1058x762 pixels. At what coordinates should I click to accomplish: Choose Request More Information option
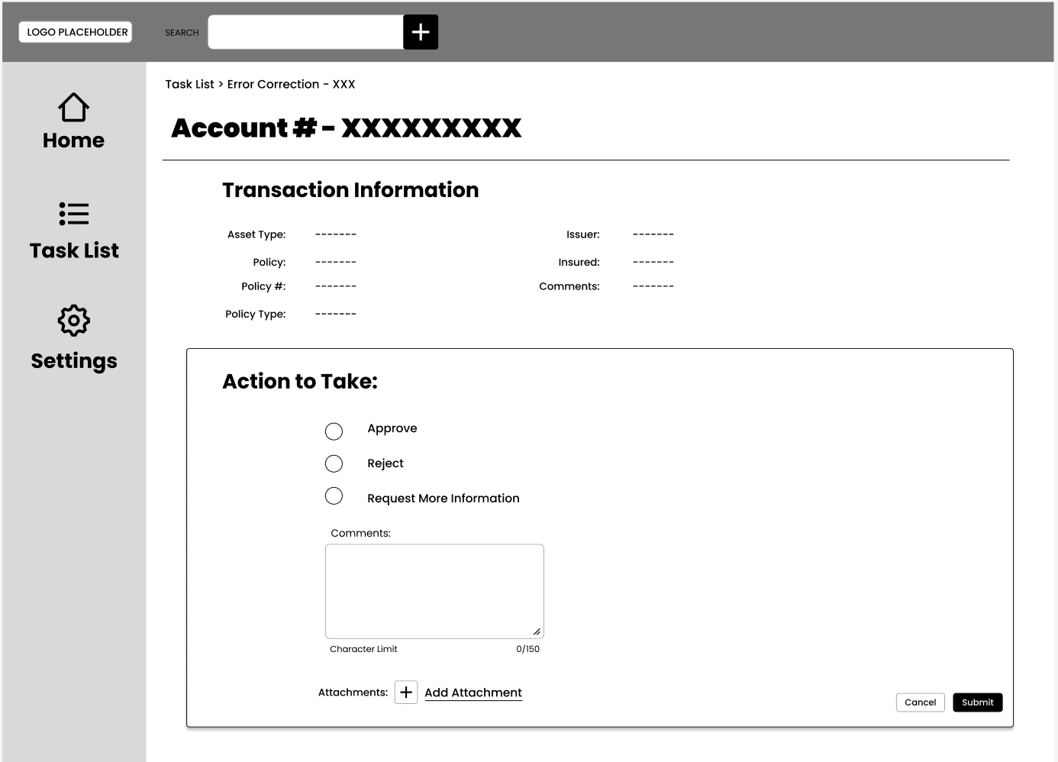(x=334, y=496)
